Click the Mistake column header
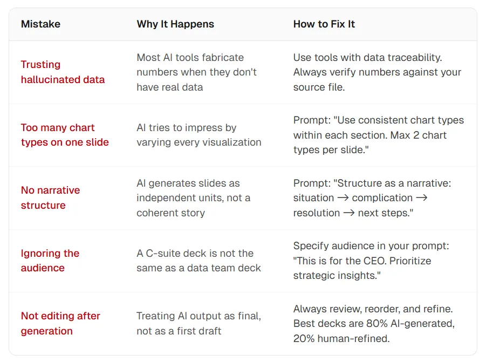Screen dimensions: 486x362 pyautogui.click(x=40, y=24)
